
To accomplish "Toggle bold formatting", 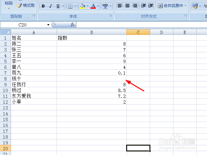I will click(43, 6).
